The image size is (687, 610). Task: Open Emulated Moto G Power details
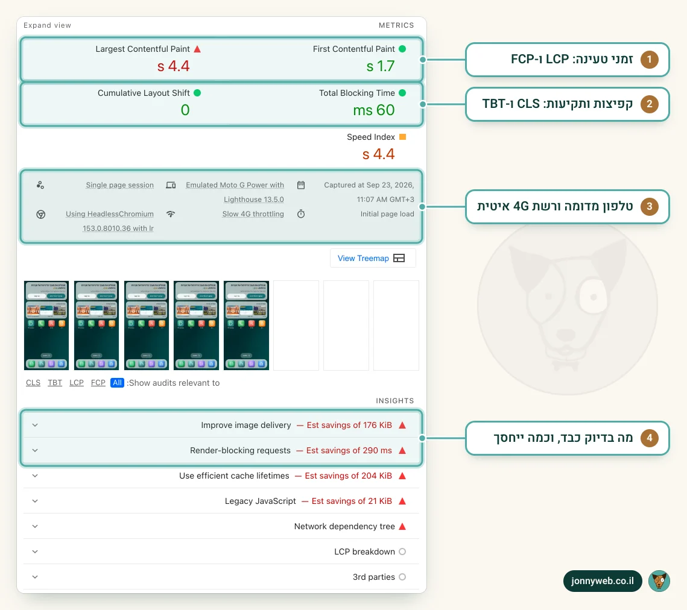pyautogui.click(x=235, y=192)
